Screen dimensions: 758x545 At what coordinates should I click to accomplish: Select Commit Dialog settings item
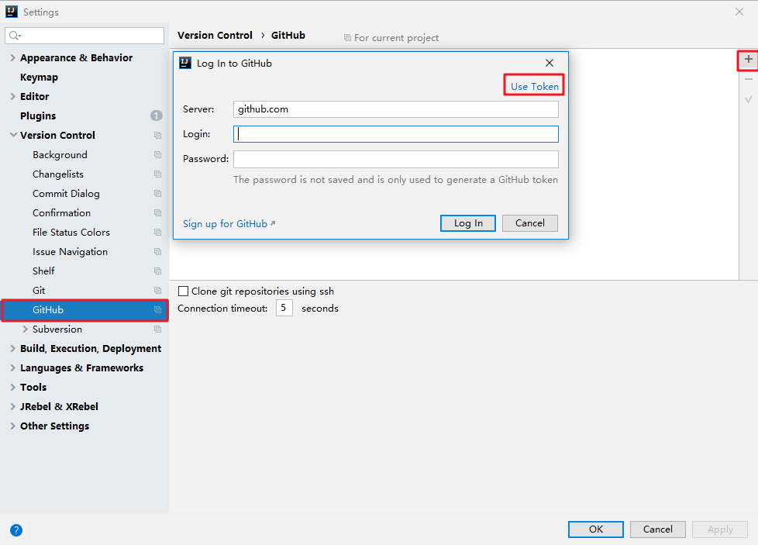66,194
